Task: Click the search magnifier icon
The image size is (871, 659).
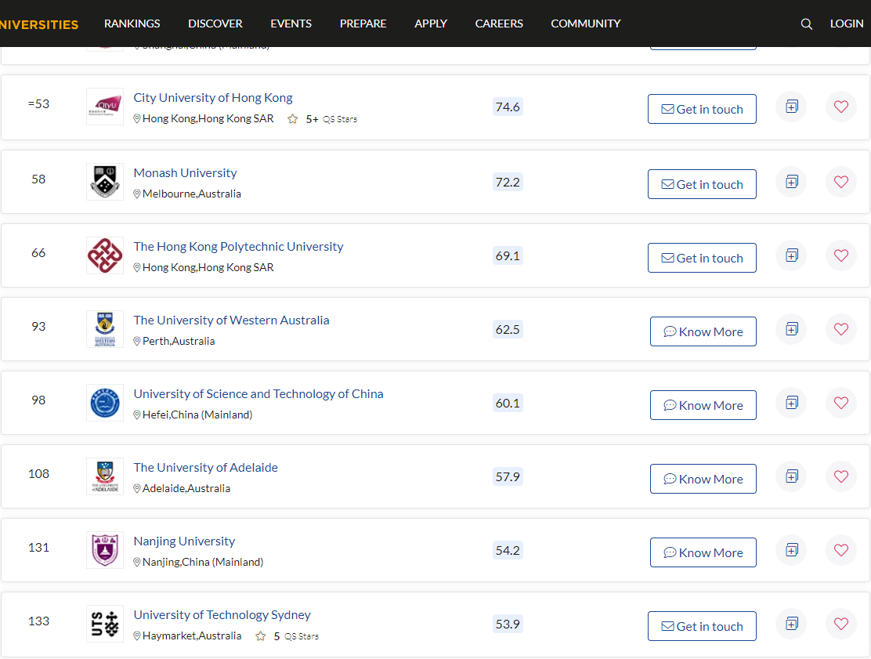Action: click(807, 24)
